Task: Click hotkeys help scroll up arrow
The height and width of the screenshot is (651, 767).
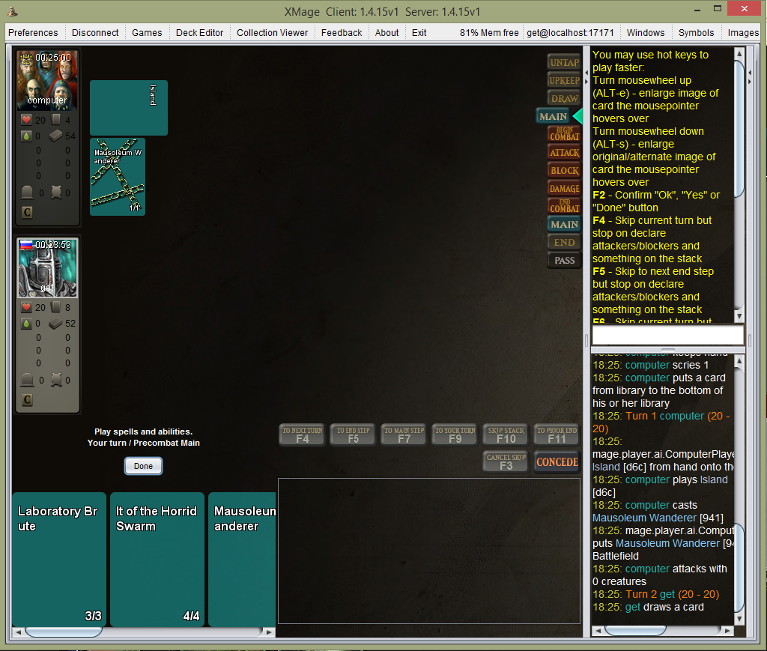Action: coord(739,53)
